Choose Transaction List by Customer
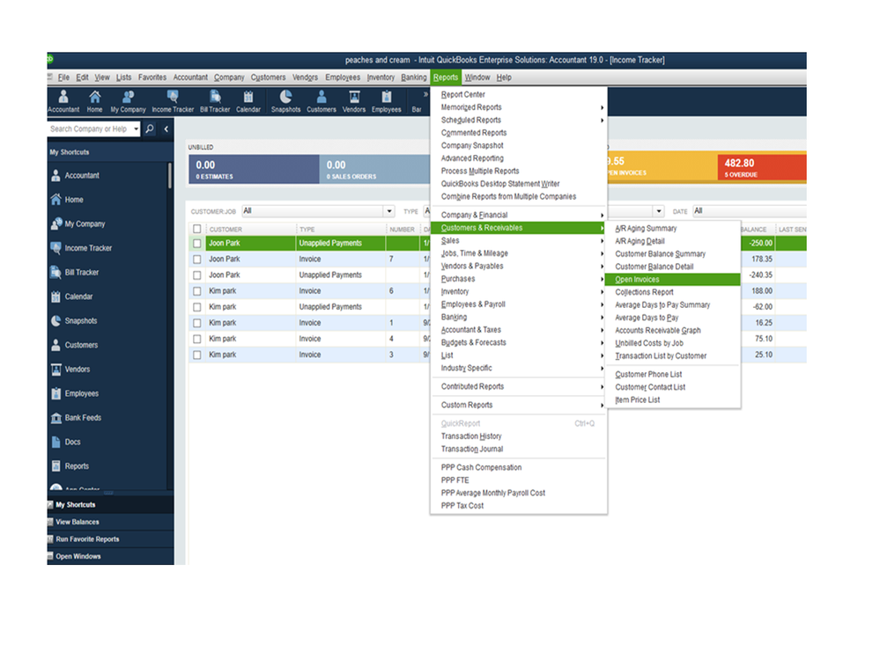Viewport: 880px width, 659px height. [672, 355]
